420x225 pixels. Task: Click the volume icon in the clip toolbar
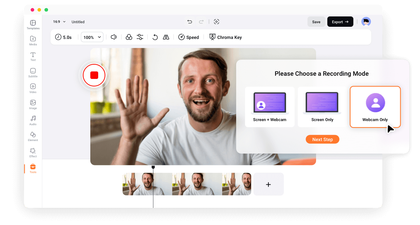[114, 37]
